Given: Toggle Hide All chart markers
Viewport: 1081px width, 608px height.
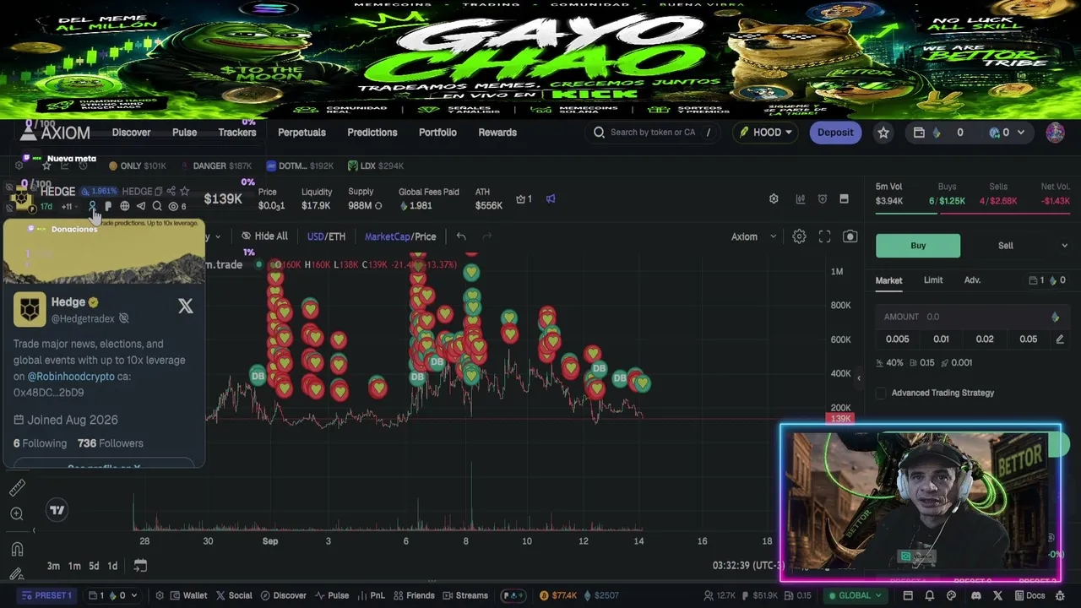Looking at the screenshot, I should coord(264,236).
